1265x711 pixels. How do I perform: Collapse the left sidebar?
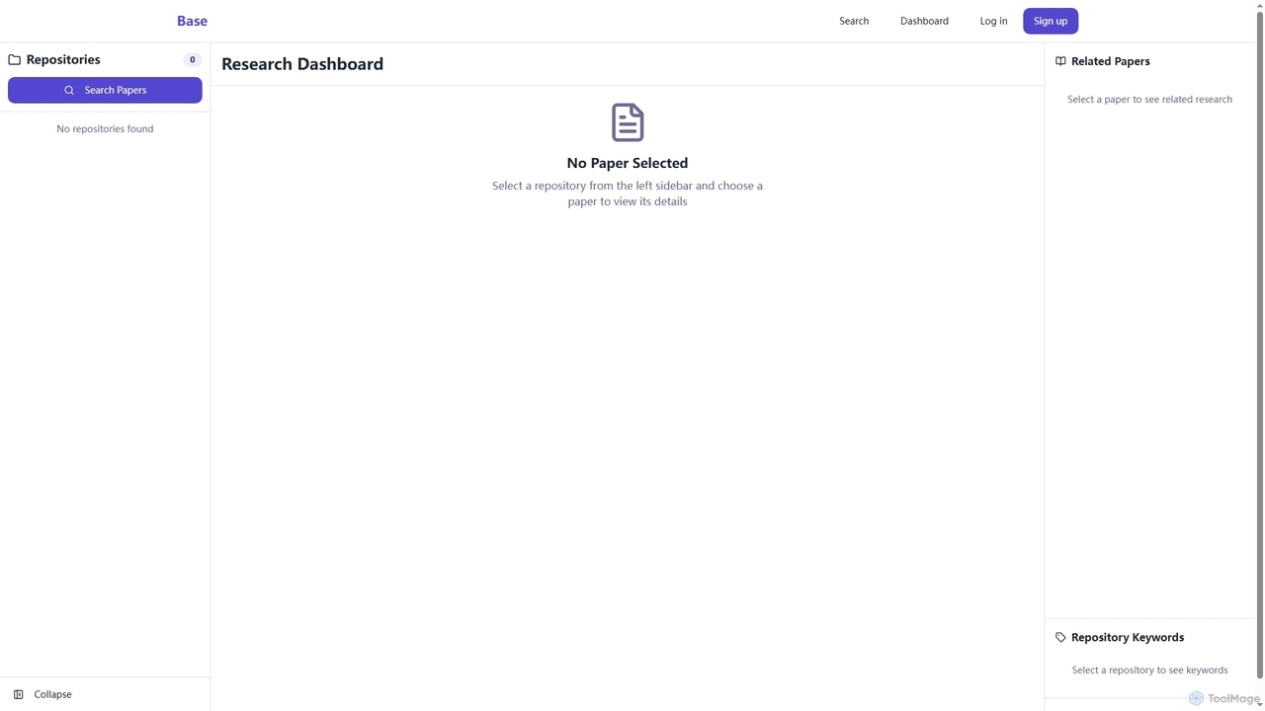pos(42,694)
